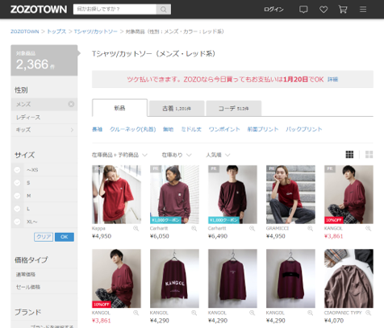This screenshot has height=328, width=384.
Task: Filter by クルーネック(丸首) tag
Action: click(132, 129)
